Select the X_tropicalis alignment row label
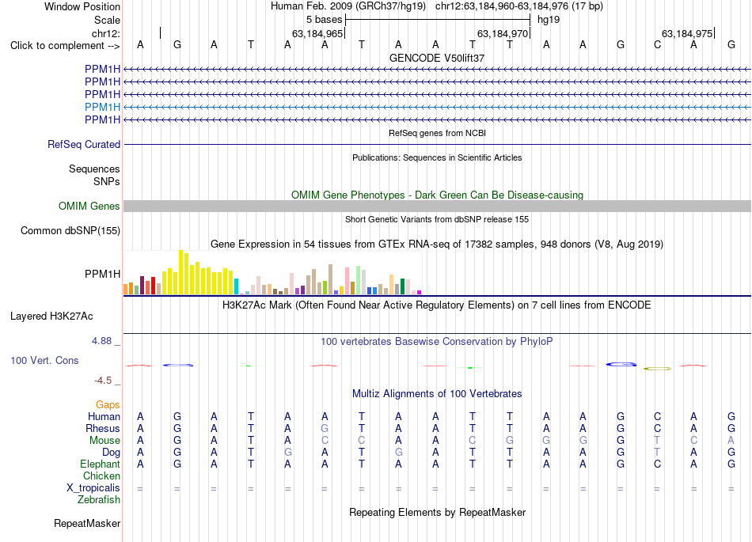This screenshot has width=752, height=542. pyautogui.click(x=93, y=488)
